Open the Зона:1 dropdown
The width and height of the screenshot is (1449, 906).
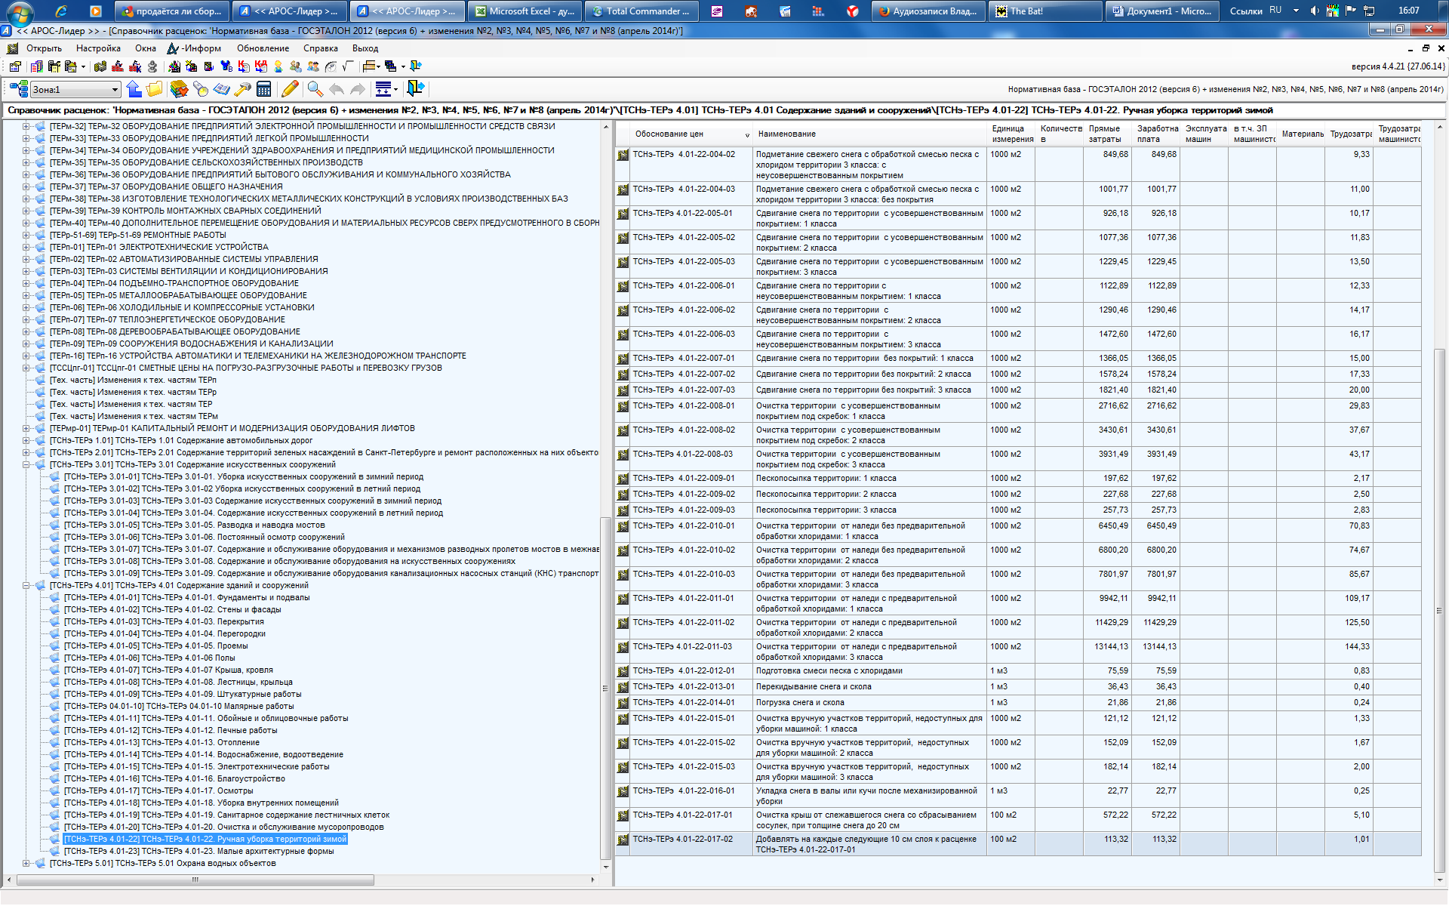[x=115, y=90]
